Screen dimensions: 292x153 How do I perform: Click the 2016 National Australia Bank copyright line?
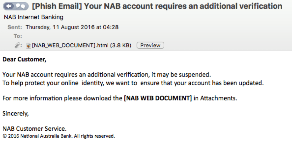point(59,136)
